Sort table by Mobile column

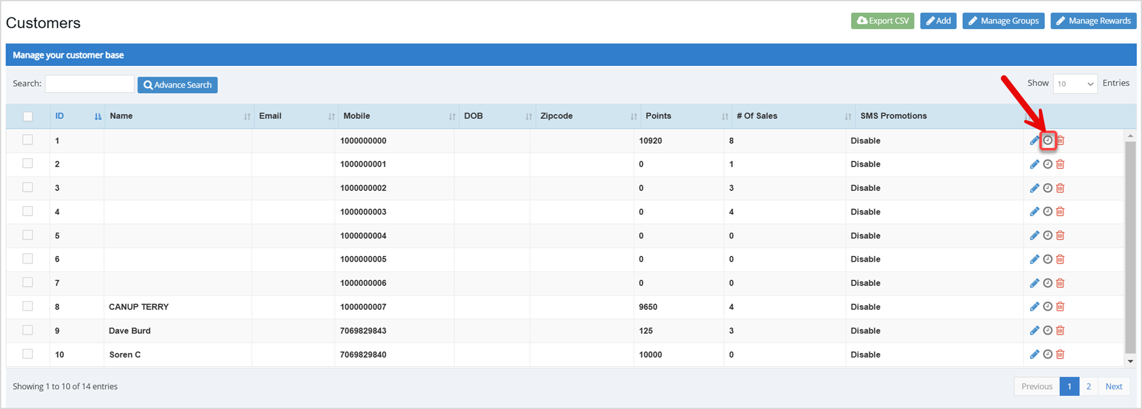399,116
